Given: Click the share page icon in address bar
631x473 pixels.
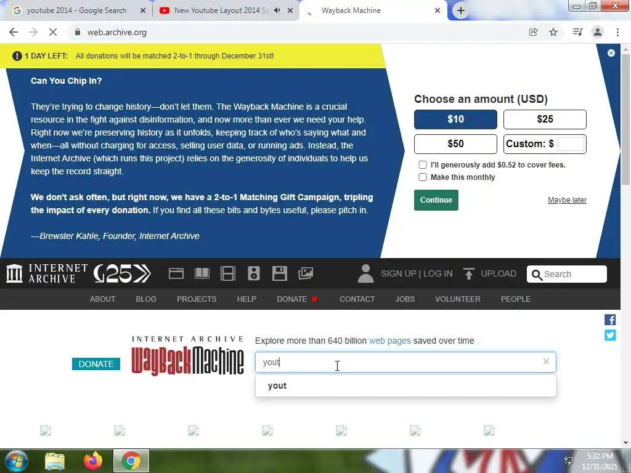Looking at the screenshot, I should tap(534, 32).
